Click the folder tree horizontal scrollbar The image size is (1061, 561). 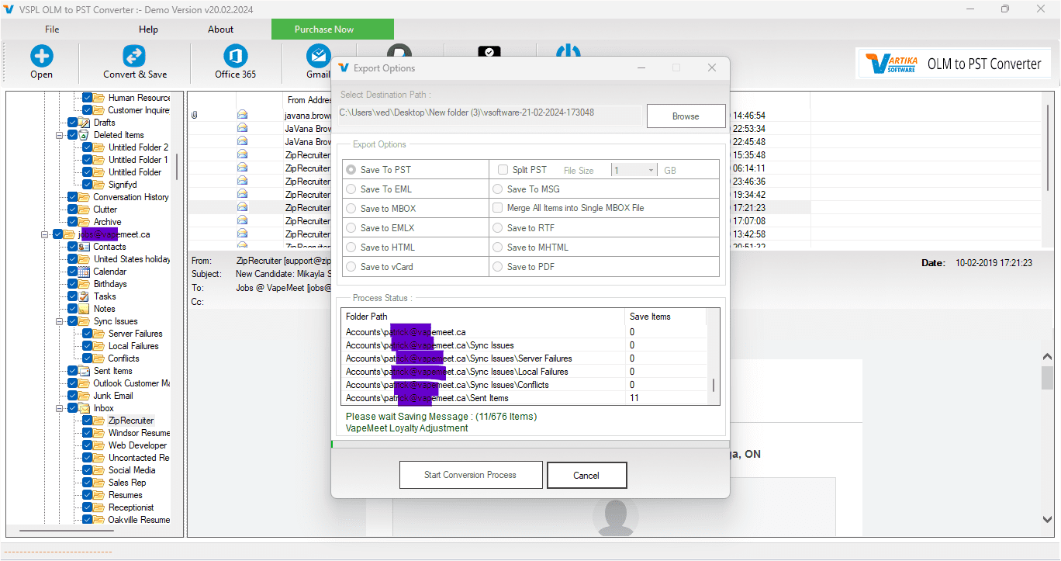pyautogui.click(x=68, y=531)
